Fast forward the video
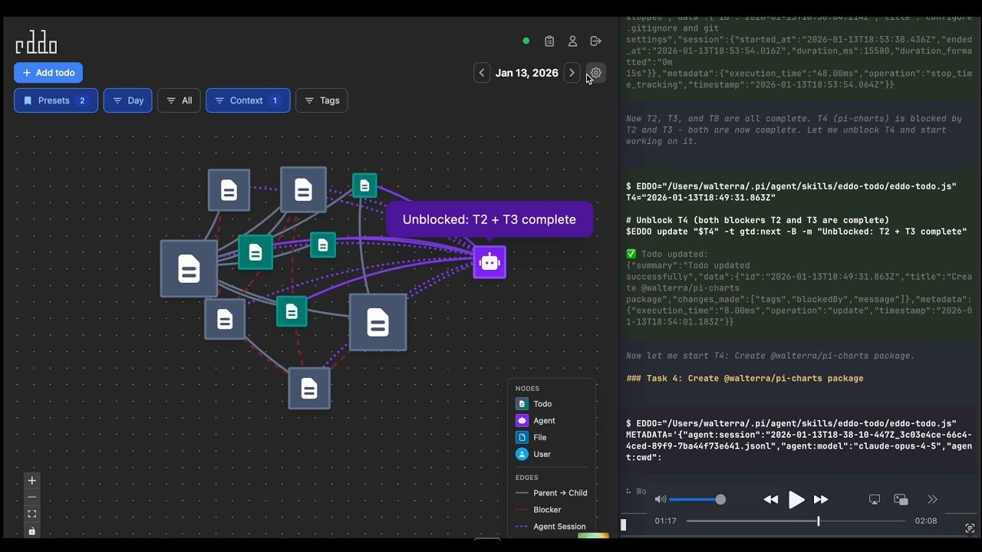Screen dimensions: 982x552 (x=821, y=500)
